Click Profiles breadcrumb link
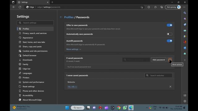Viewport: 198px width, 111px height. coord(69,17)
